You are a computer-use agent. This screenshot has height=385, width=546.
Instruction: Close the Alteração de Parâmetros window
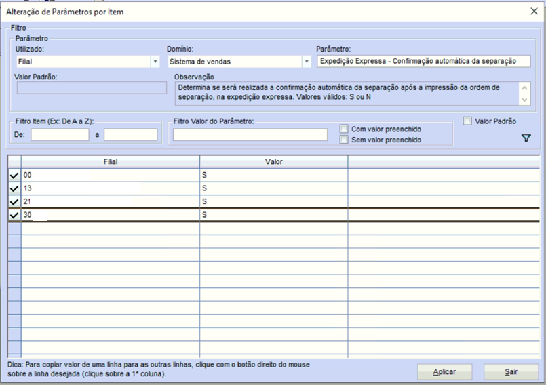533,11
